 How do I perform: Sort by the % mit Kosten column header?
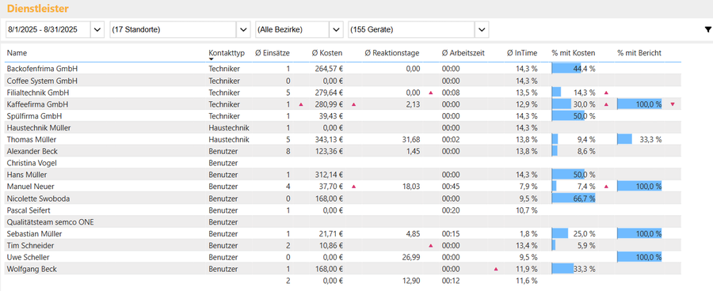coord(573,53)
